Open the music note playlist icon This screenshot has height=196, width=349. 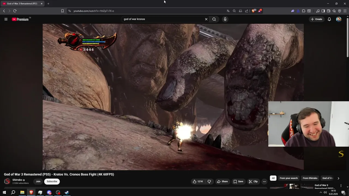318,11
